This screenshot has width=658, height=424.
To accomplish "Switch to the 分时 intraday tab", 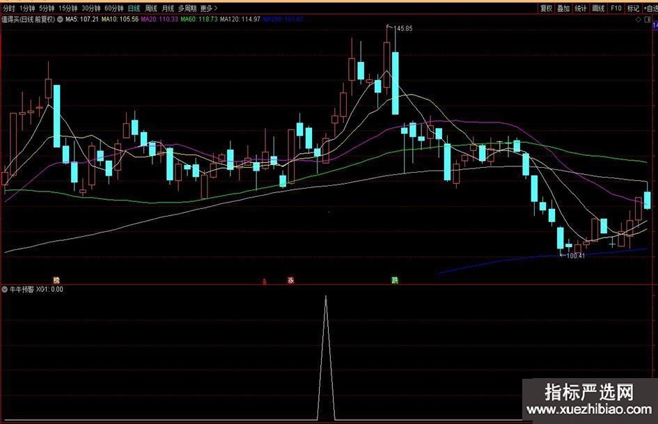I will (x=8, y=8).
